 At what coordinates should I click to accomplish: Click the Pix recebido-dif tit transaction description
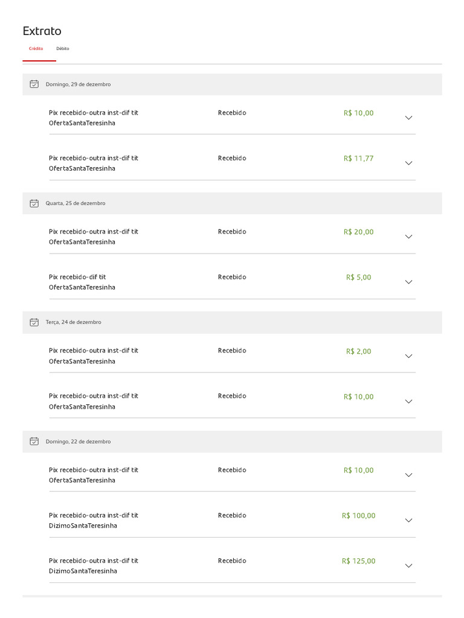click(x=77, y=277)
